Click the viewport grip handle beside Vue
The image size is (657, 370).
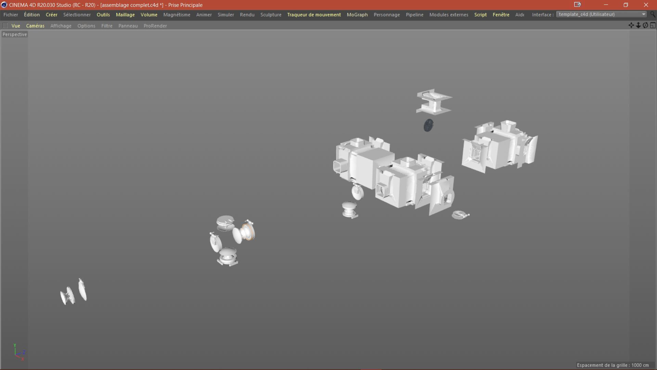pos(5,26)
